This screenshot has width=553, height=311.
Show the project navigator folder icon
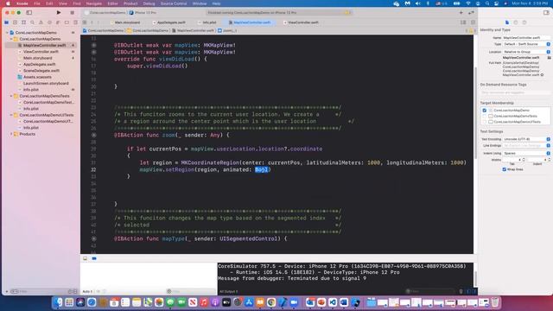(6, 22)
